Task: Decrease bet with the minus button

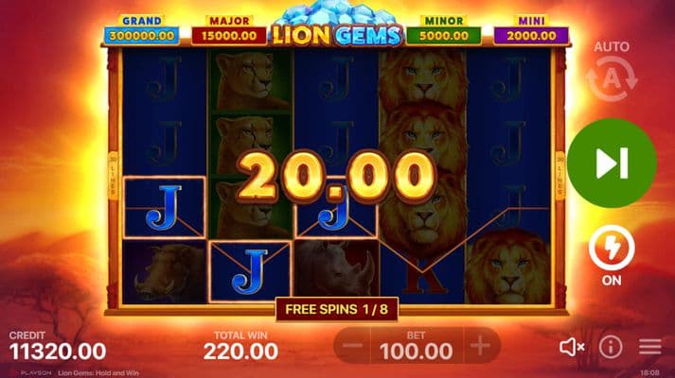Action: pos(352,346)
